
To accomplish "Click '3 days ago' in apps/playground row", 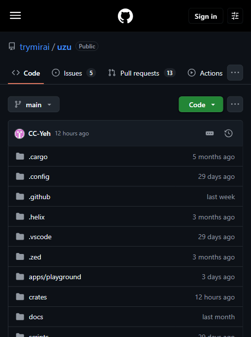I will pos(218,277).
